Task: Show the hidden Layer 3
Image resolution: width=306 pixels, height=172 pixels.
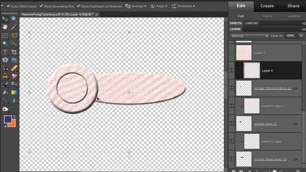Action: pyautogui.click(x=231, y=53)
